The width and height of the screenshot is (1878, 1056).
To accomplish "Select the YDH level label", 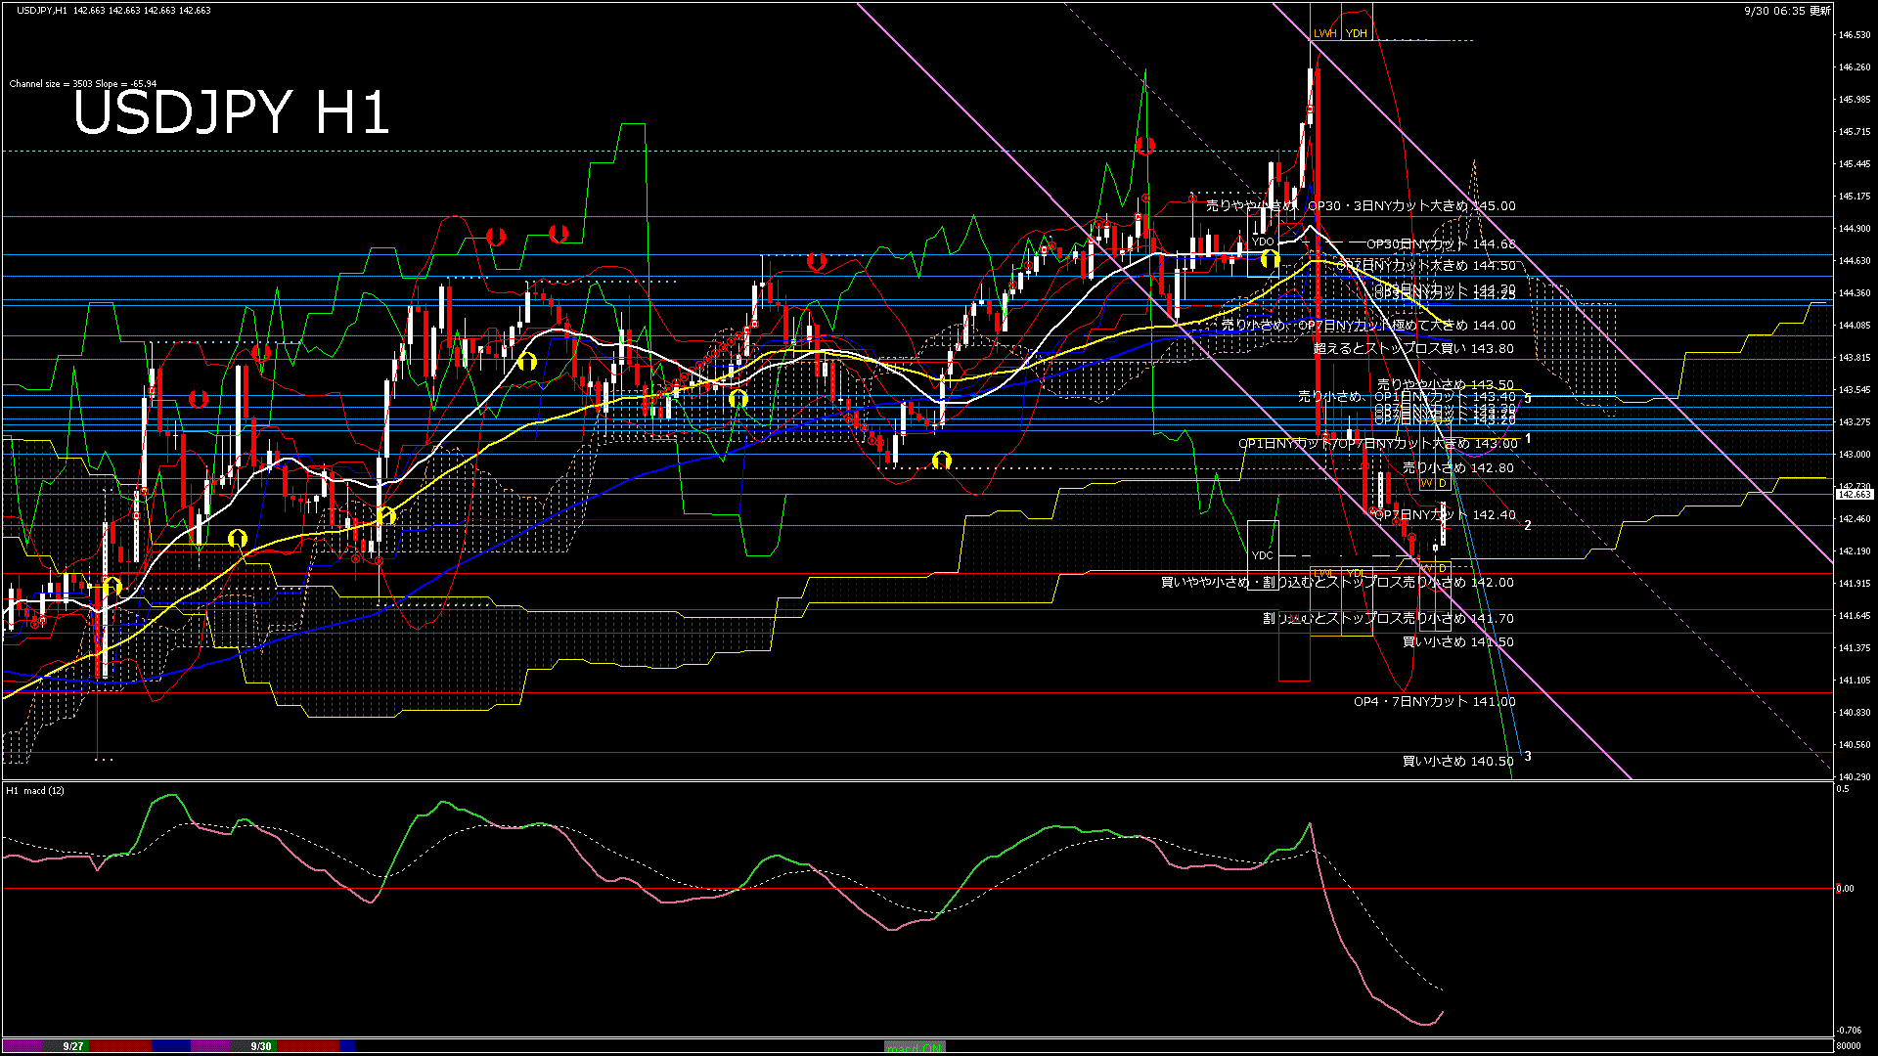I will [x=1356, y=33].
